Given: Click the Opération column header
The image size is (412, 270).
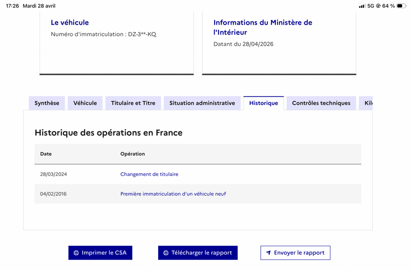Looking at the screenshot, I should pos(133,154).
